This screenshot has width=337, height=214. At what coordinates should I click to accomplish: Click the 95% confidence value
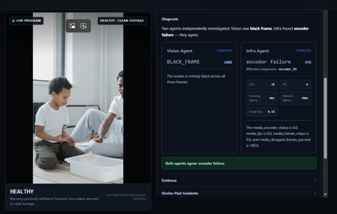[x=308, y=62]
